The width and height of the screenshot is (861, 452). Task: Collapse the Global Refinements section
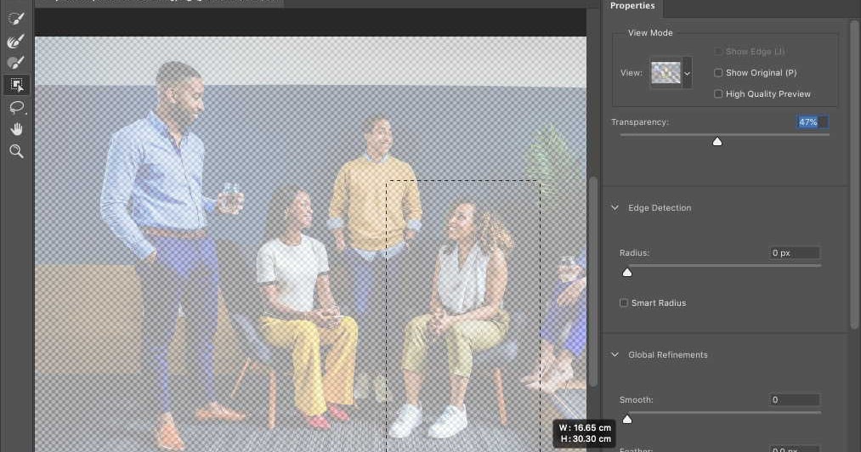coord(615,355)
